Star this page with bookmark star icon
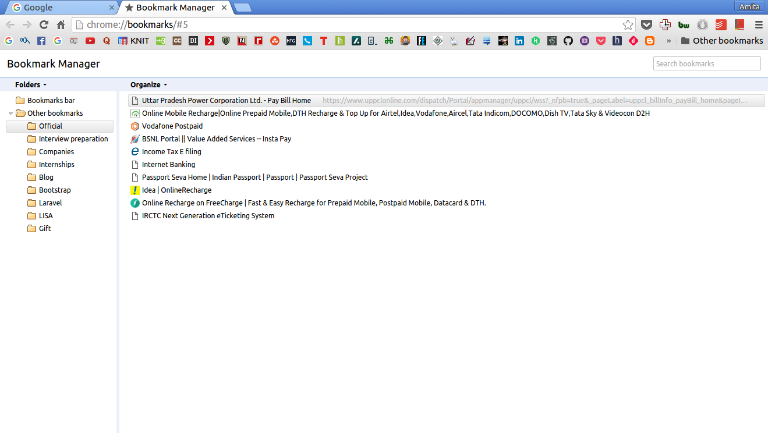The image size is (768, 433). click(x=628, y=25)
